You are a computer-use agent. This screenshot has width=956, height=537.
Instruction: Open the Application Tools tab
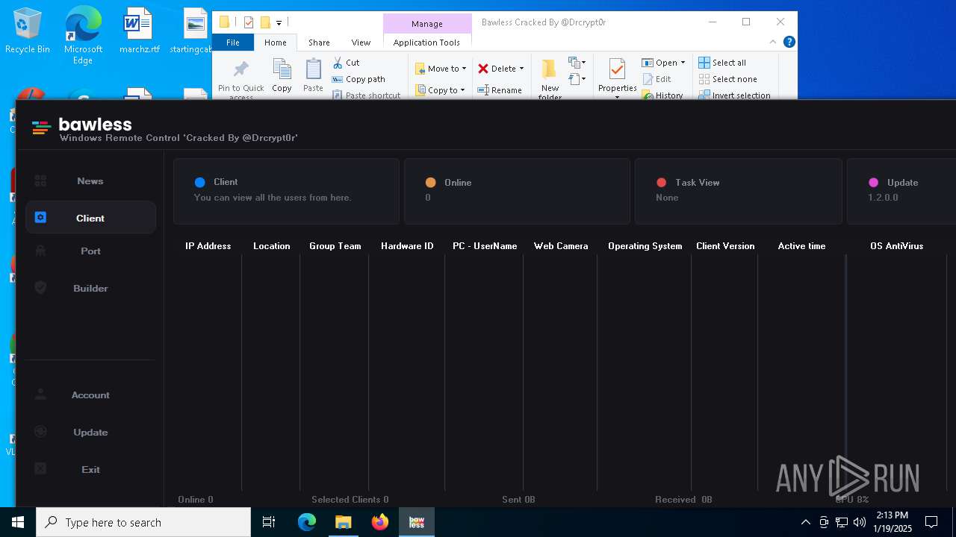coord(426,43)
